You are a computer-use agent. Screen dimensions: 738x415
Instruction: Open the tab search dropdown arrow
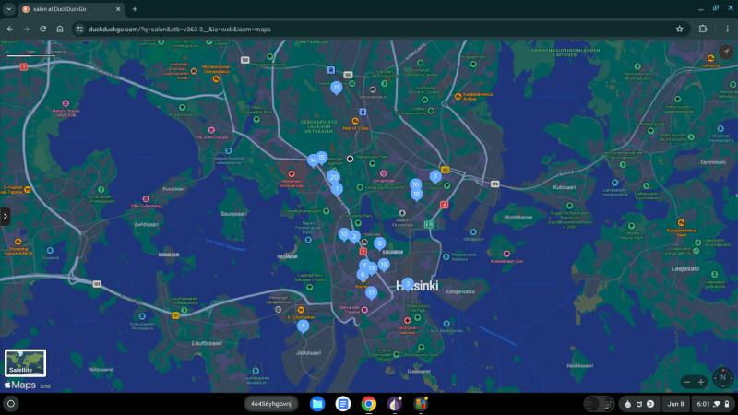[x=8, y=9]
